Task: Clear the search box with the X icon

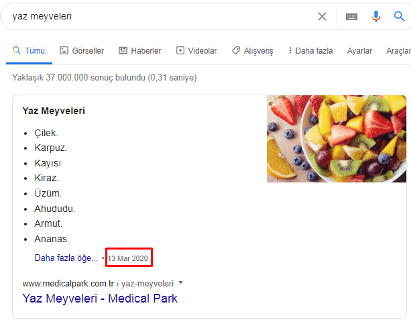Action: (322, 17)
